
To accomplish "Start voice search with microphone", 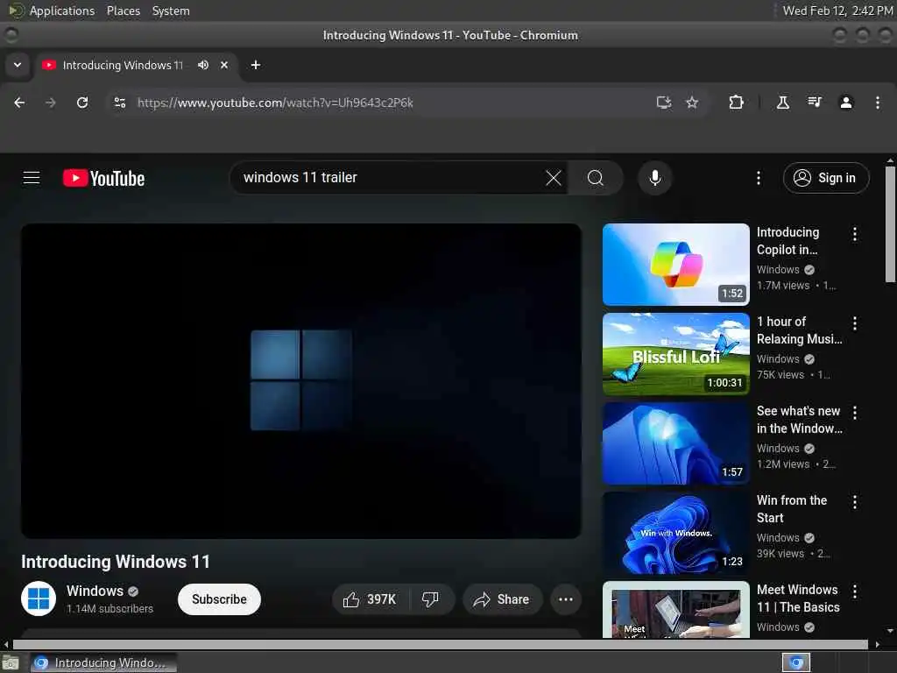I will pyautogui.click(x=655, y=178).
